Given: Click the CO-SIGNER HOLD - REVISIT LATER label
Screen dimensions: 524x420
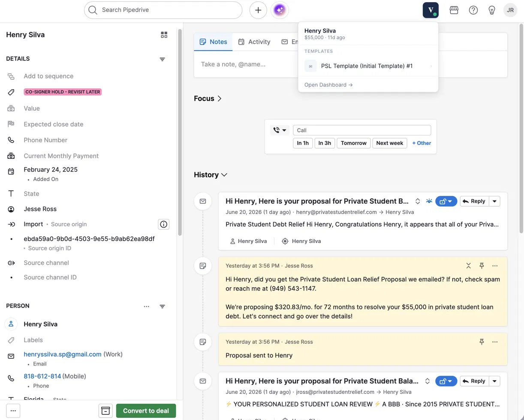Looking at the screenshot, I should (x=63, y=92).
